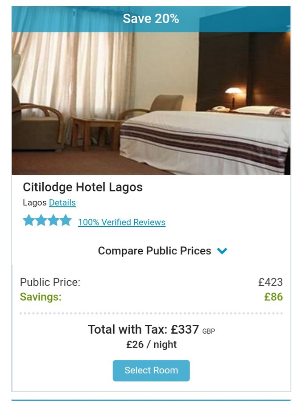Viewport: 301px width, 401px height.
Task: Open the Details link next to Lagos
Action: click(62, 203)
